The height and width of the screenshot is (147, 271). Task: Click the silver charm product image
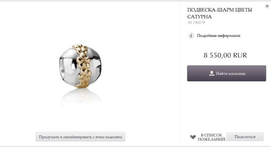pyautogui.click(x=80, y=66)
